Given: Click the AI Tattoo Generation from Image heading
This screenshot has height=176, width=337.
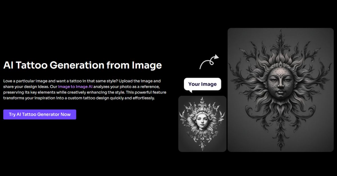Looking at the screenshot, I should (82, 65).
